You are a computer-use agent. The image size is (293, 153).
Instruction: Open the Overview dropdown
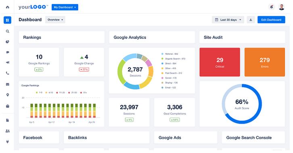[x=55, y=20]
